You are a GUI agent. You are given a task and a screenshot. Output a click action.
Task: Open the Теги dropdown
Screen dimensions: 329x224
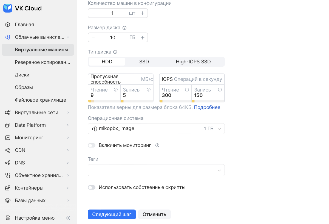[x=156, y=170]
